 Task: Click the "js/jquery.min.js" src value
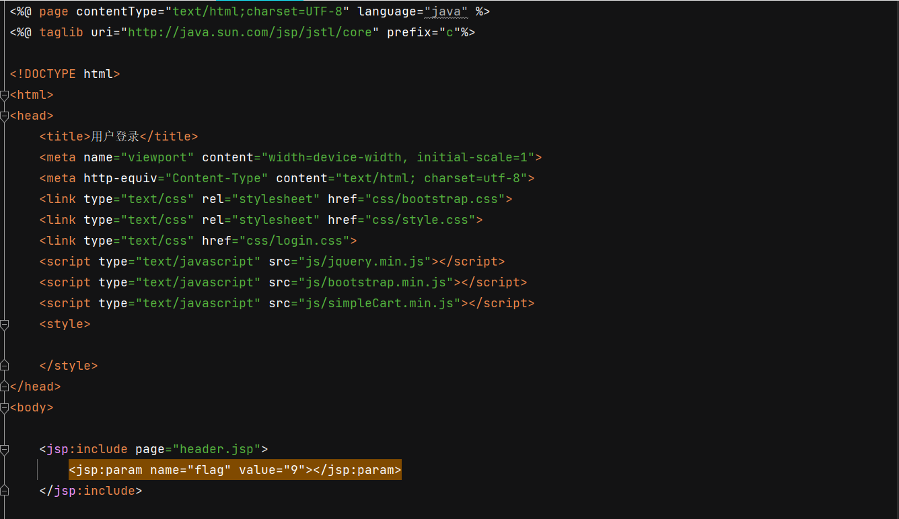pos(365,262)
